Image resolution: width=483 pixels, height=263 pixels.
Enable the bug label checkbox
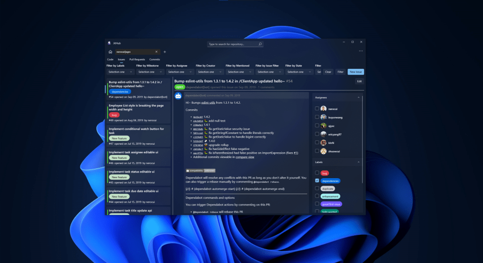tap(317, 173)
